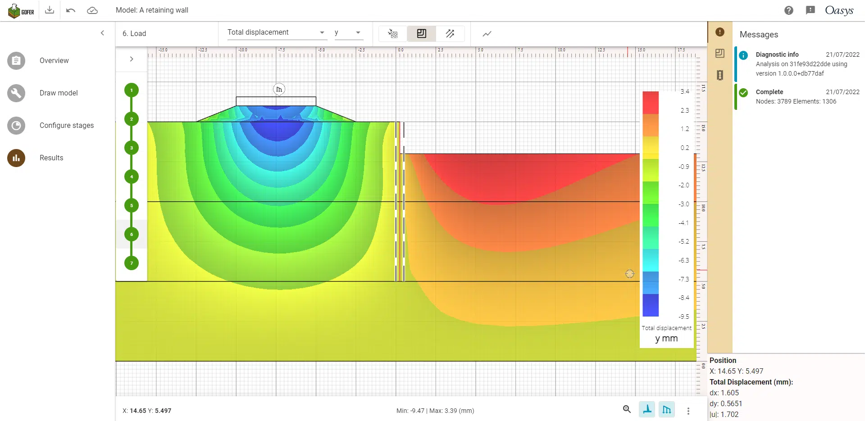This screenshot has width=865, height=421.
Task: Click the dx: 1.605 displacement value
Action: tap(724, 393)
